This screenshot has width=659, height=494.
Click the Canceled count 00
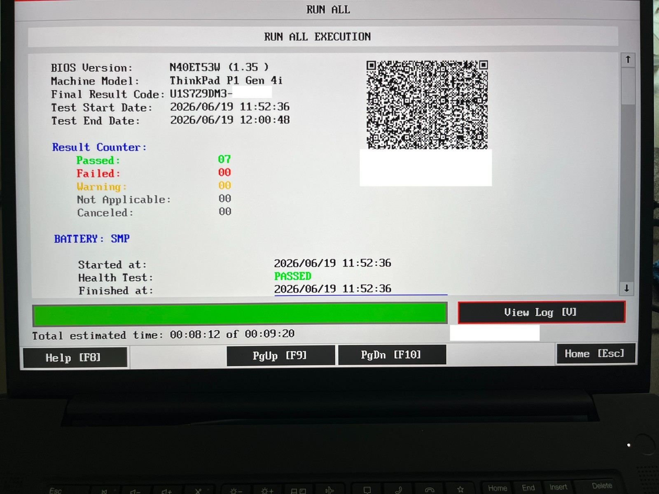(x=225, y=212)
